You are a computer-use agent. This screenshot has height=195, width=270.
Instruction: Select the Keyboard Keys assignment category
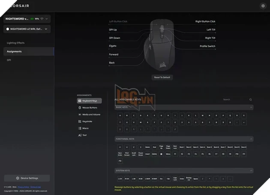click(90, 101)
